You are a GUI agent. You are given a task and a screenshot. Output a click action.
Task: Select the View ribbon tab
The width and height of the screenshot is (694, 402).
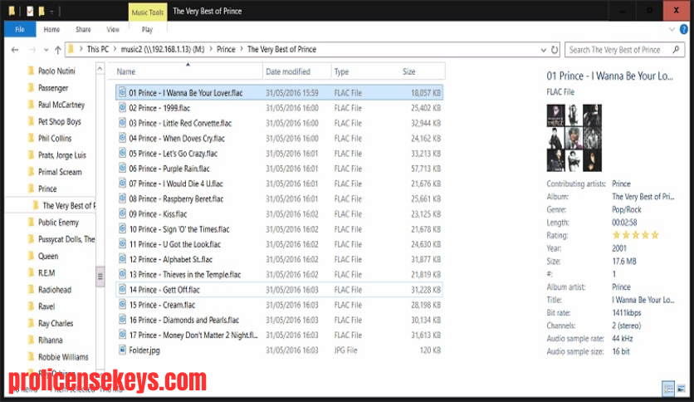click(x=113, y=30)
